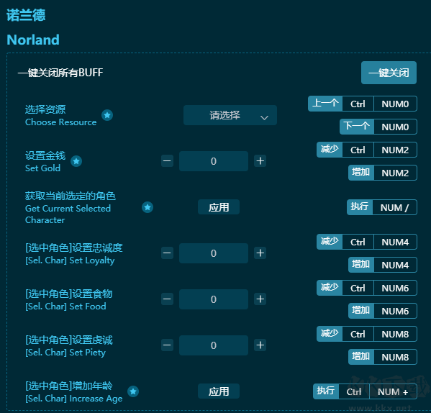Click the 上一个 hotkey label

[325, 104]
